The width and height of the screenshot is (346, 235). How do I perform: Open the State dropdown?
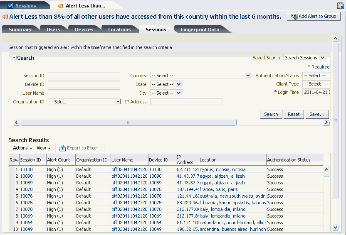point(178,84)
